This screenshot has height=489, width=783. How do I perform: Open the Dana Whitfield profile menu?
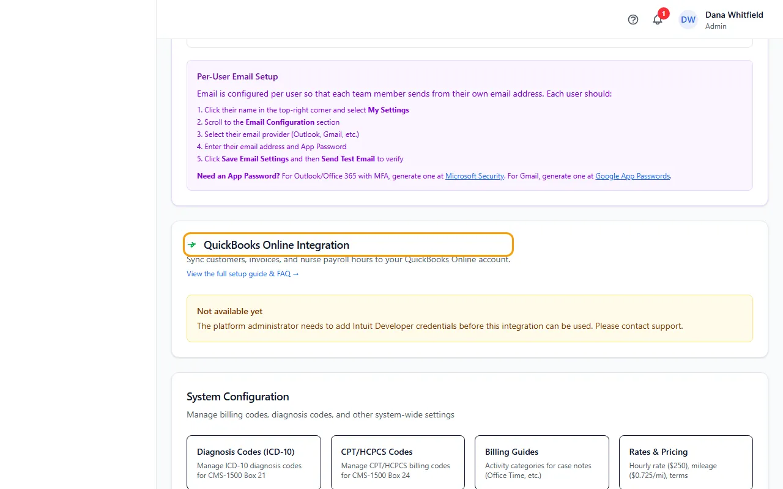[722, 20]
